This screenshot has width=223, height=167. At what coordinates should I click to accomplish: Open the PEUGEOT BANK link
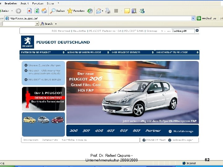134,31
